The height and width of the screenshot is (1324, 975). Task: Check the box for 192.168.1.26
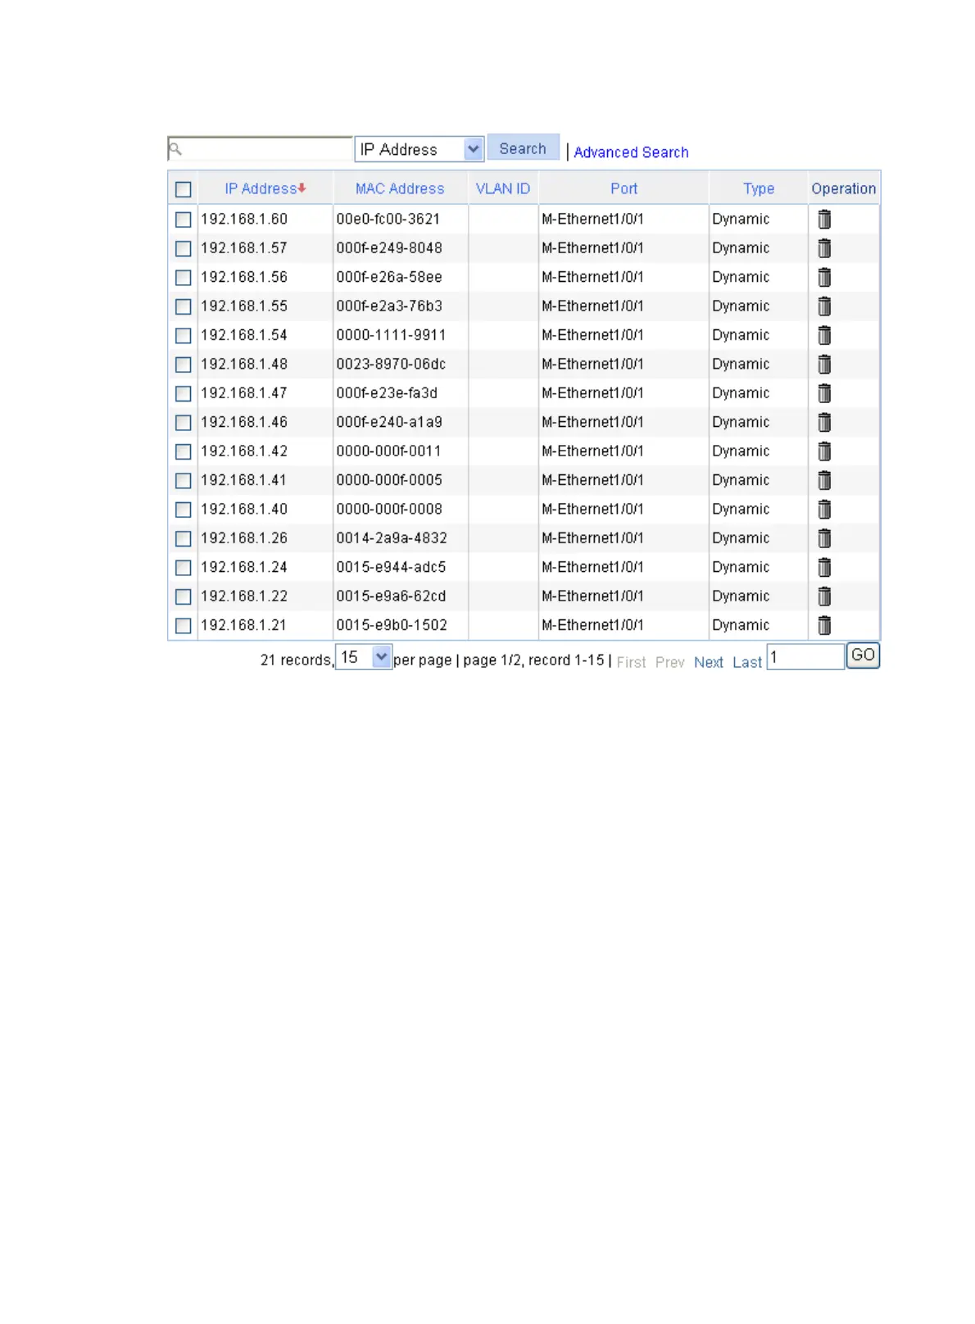tap(184, 538)
